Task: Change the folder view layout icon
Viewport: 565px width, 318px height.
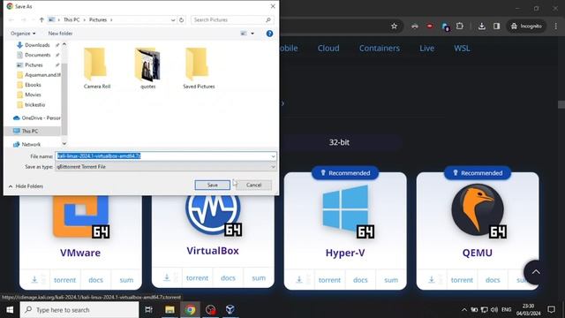Action: pyautogui.click(x=244, y=34)
